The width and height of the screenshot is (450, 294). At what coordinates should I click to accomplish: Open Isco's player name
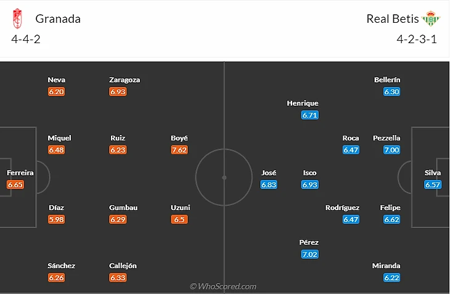(x=310, y=173)
